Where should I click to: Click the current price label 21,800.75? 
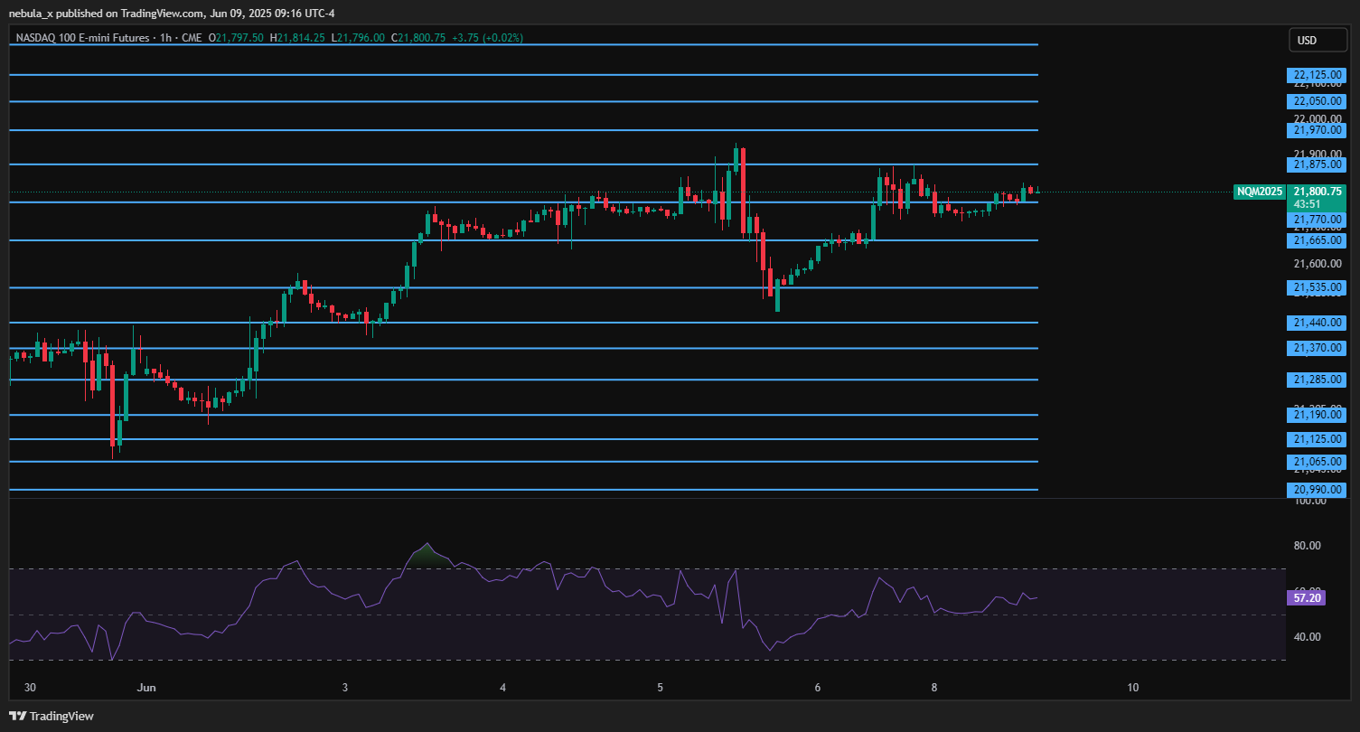[x=1317, y=192]
